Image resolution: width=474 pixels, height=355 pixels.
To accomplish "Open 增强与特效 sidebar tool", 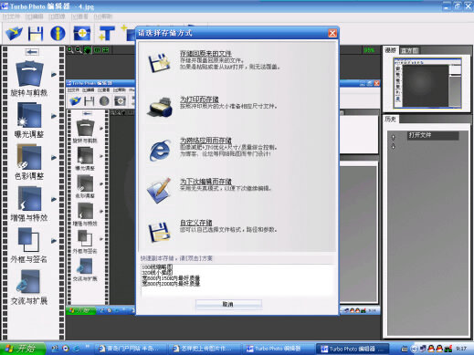I will point(29,204).
